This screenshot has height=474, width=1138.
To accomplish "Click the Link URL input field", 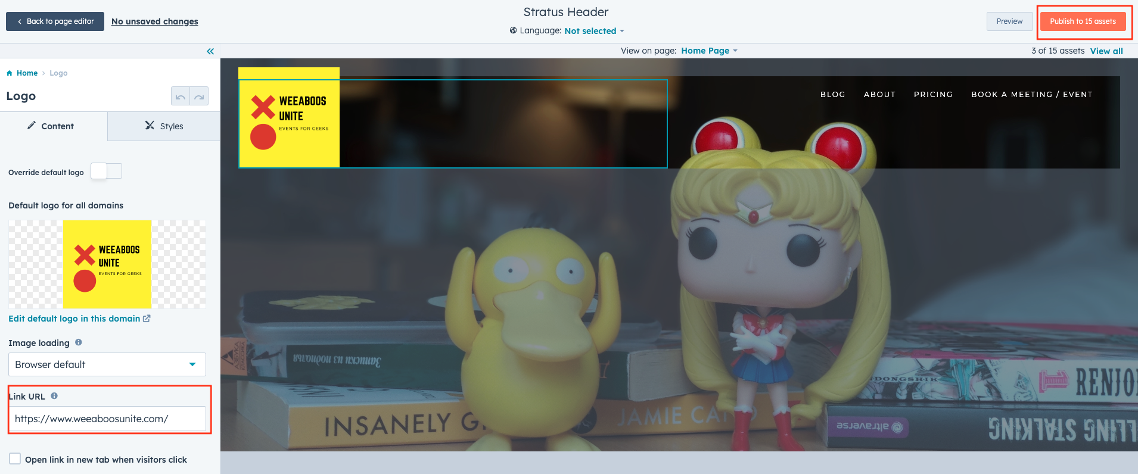I will tap(107, 419).
